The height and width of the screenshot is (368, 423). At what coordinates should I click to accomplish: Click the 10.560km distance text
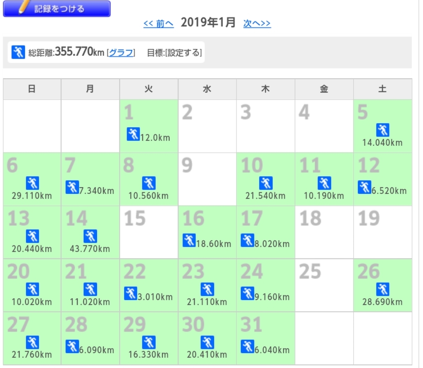tap(148, 196)
